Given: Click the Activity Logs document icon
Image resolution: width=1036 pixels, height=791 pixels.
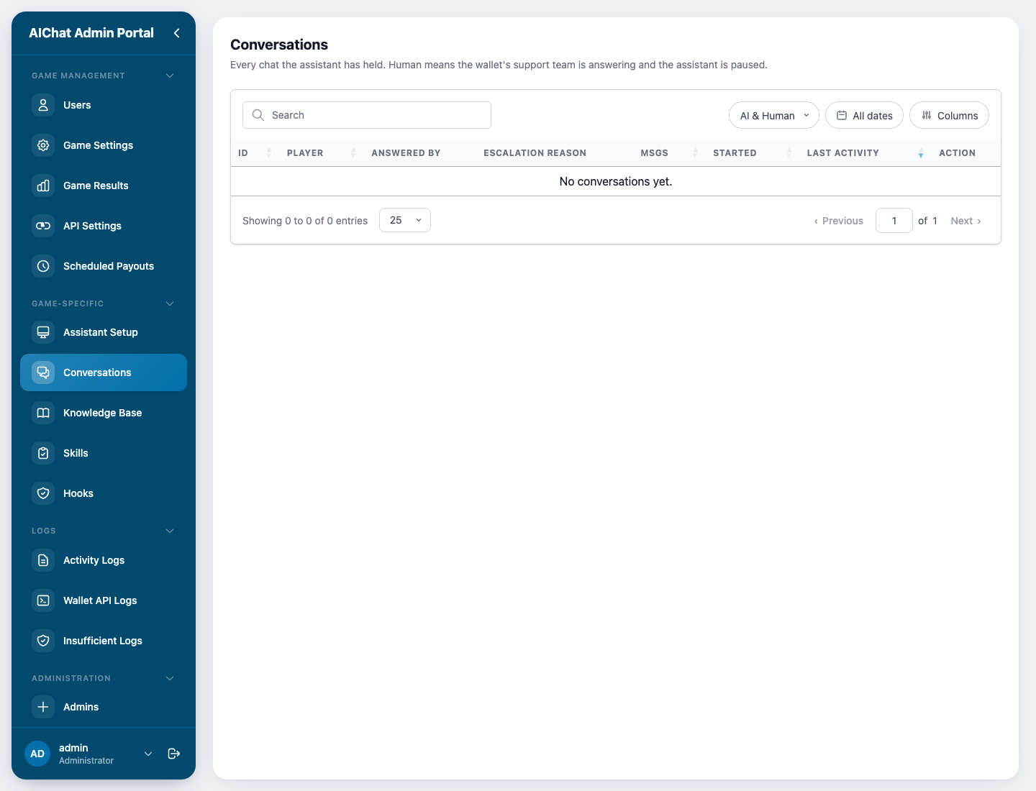Looking at the screenshot, I should coord(43,560).
